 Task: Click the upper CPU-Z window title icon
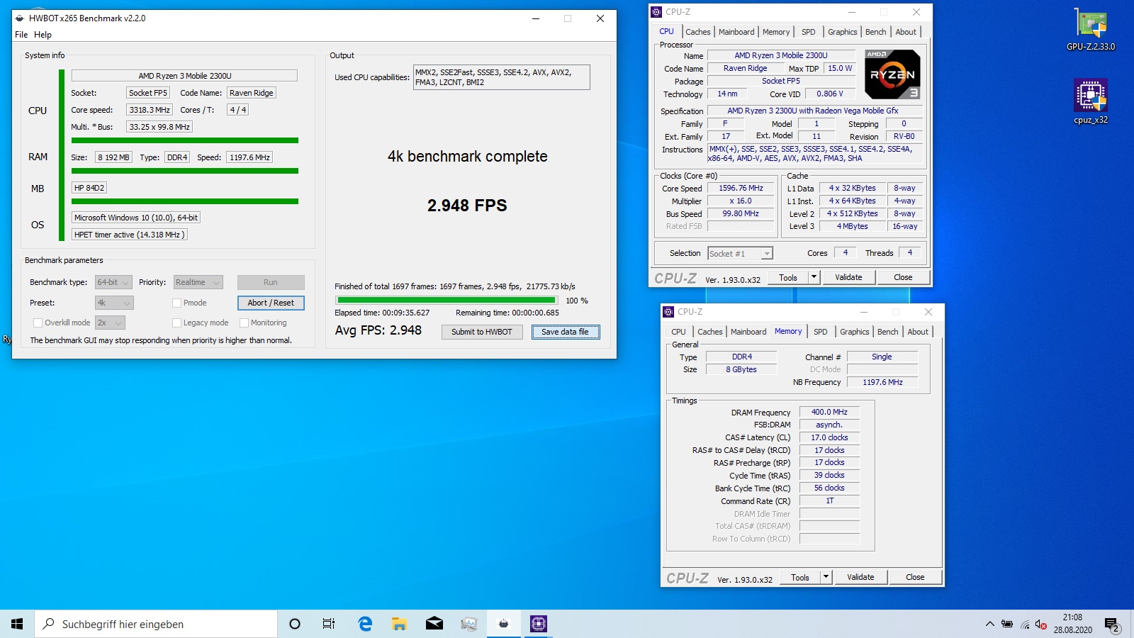point(656,12)
